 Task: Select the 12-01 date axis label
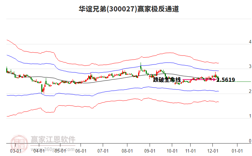pyautogui.click(x=213, y=151)
